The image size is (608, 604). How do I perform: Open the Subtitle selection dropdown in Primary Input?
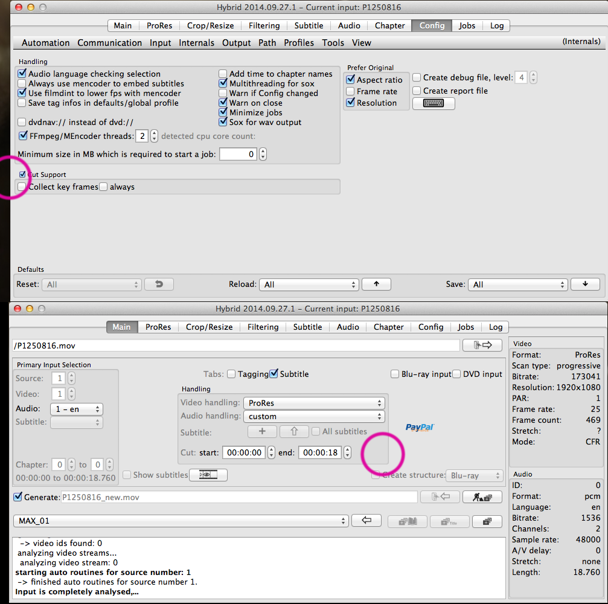(77, 422)
